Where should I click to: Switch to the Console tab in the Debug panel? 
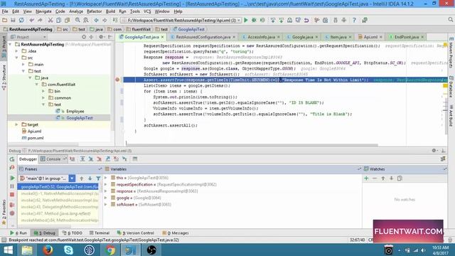click(53, 159)
